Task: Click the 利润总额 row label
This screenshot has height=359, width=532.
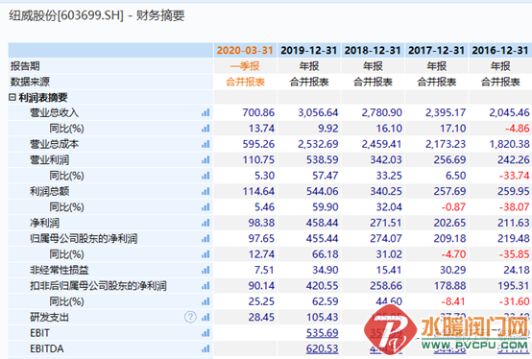Action: (49, 191)
